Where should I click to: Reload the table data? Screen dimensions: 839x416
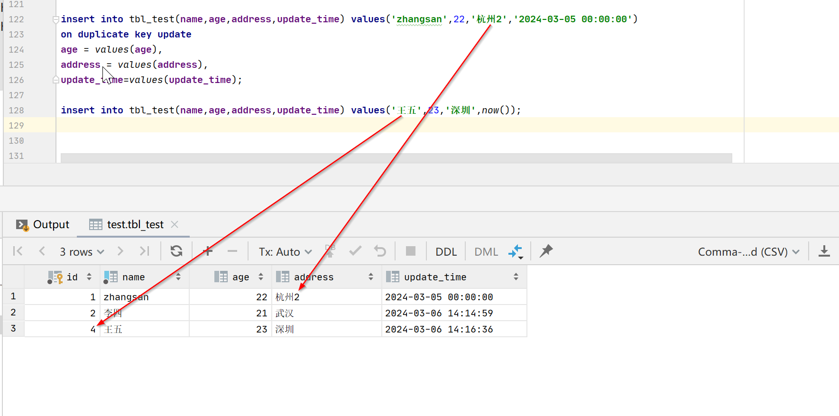176,251
